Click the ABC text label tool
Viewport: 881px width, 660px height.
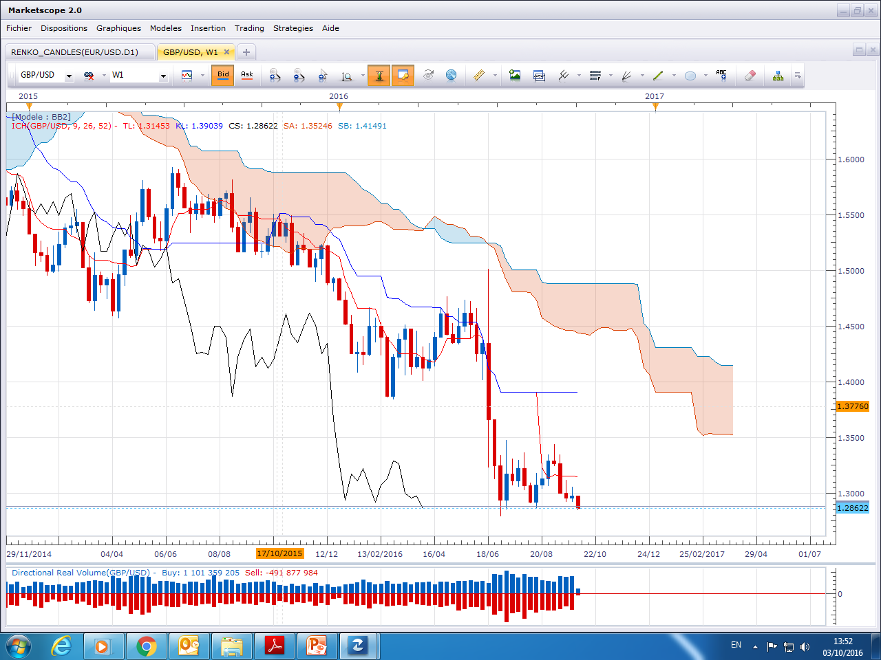721,76
